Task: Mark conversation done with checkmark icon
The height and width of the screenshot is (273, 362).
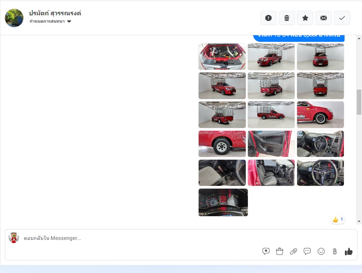Action: [x=342, y=18]
